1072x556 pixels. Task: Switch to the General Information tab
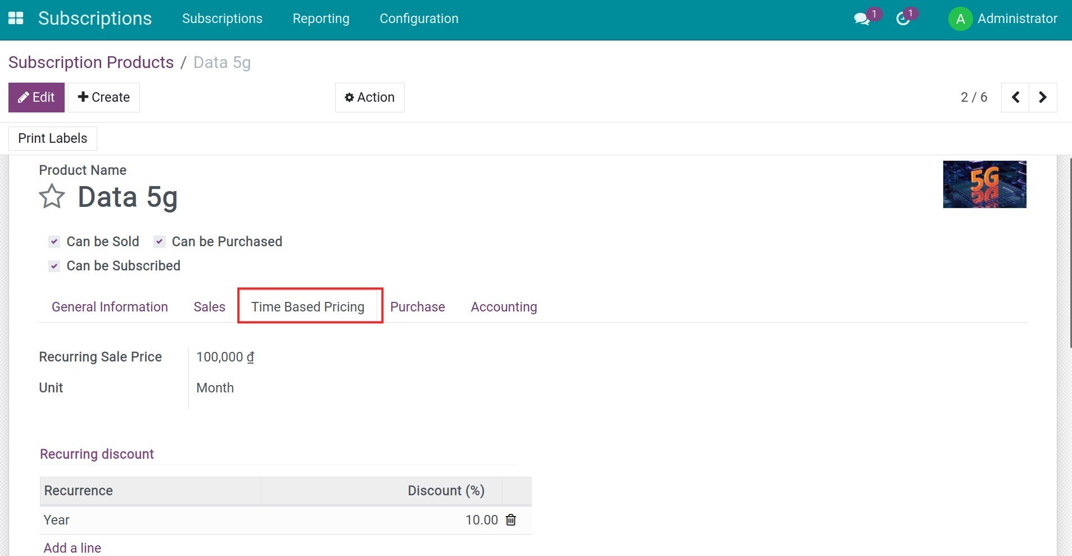pos(110,306)
